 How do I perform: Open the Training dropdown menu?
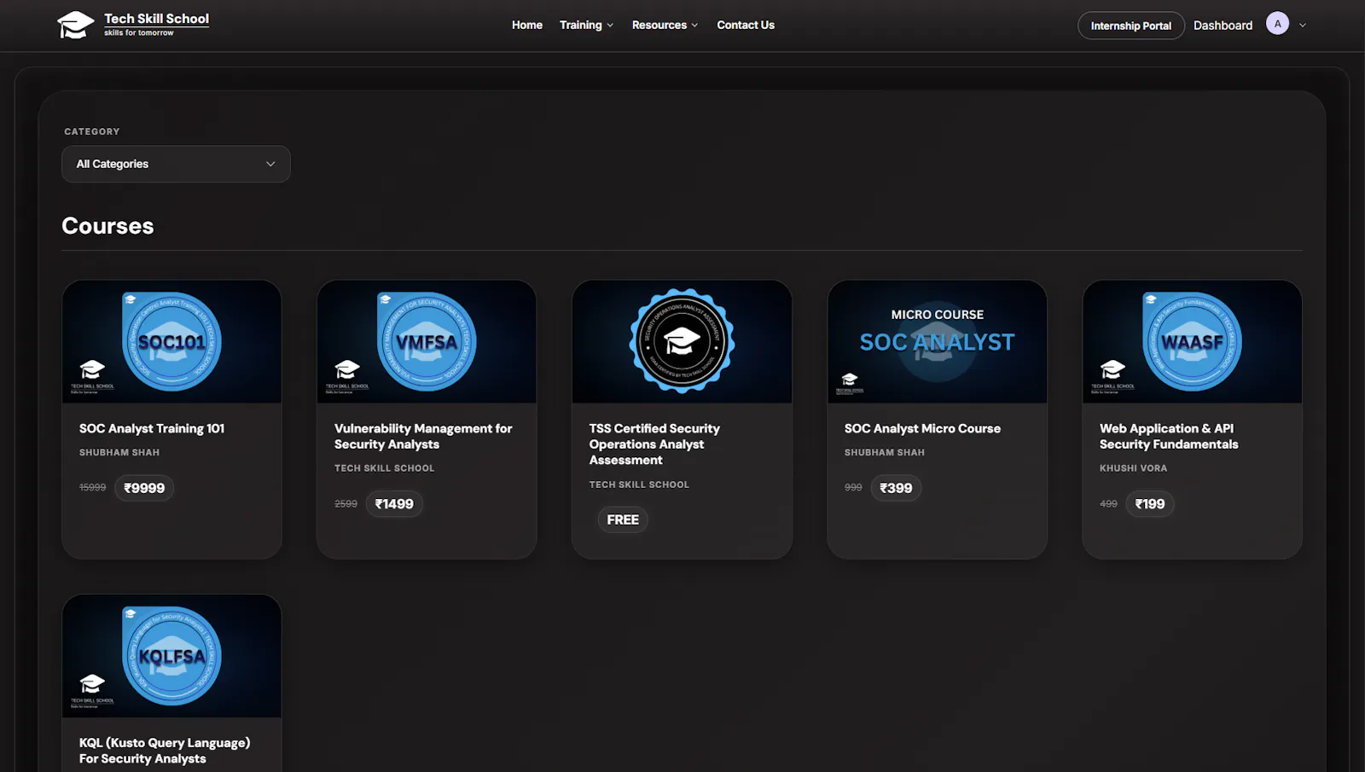[586, 25]
